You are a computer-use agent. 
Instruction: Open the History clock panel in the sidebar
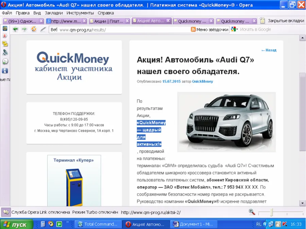pyautogui.click(x=5, y=61)
